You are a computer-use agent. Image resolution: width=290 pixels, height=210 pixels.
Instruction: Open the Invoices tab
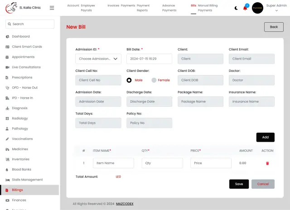(113, 5)
